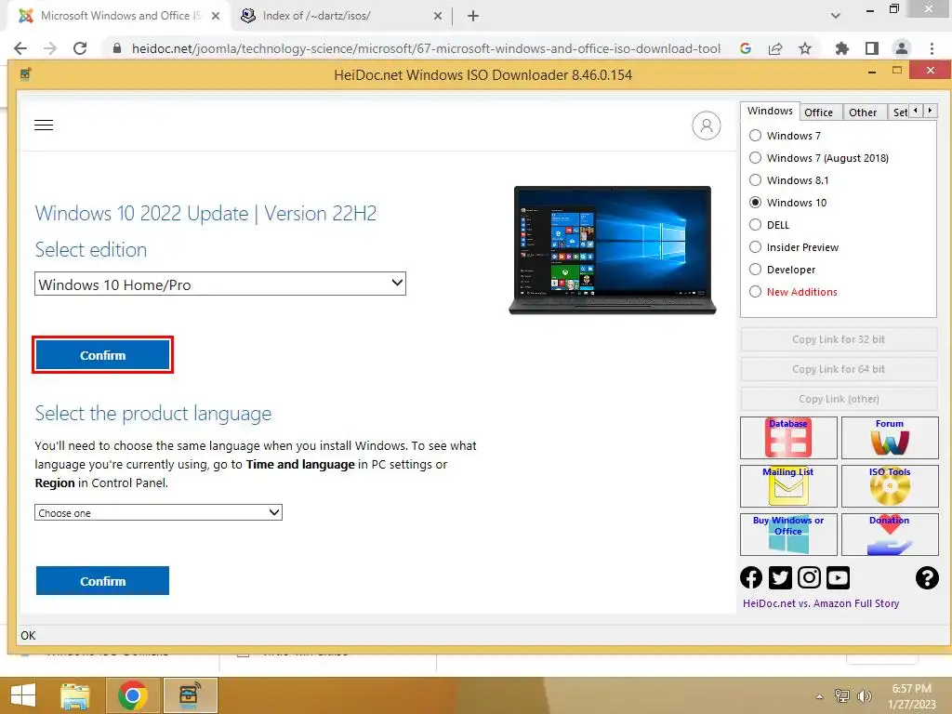952x714 pixels.
Task: Open Chrome three-dot menu
Action: tap(932, 48)
